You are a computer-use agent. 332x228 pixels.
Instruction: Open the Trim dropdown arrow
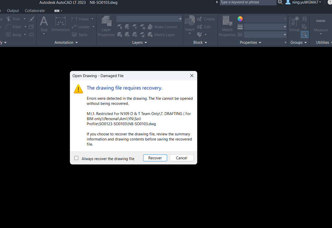click(x=24, y=19)
